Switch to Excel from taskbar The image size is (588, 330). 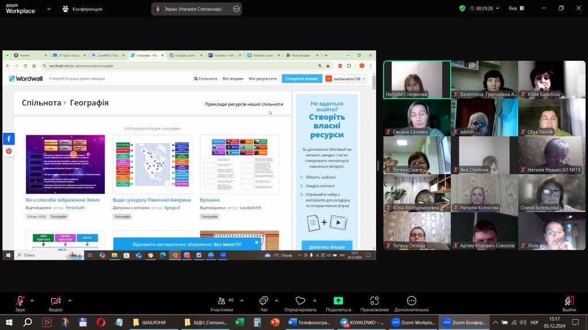click(239, 323)
